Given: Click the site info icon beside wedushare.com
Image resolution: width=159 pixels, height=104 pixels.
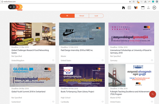Looking at the screenshot, I should [2, 2].
